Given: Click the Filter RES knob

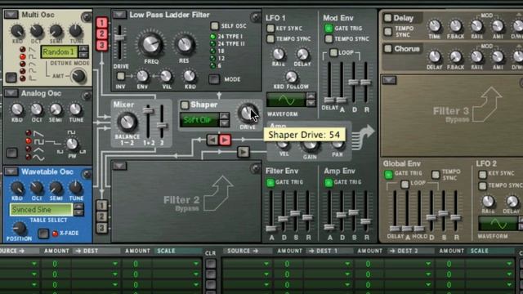Looking at the screenshot, I should [184, 45].
